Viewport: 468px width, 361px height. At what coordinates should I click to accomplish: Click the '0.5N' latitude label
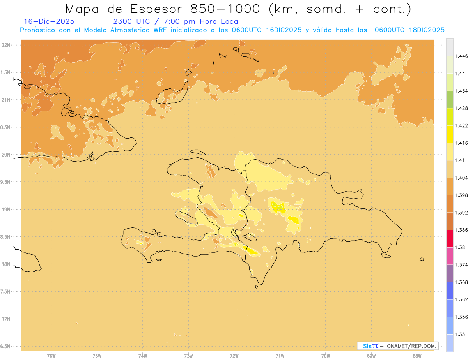tap(5, 127)
